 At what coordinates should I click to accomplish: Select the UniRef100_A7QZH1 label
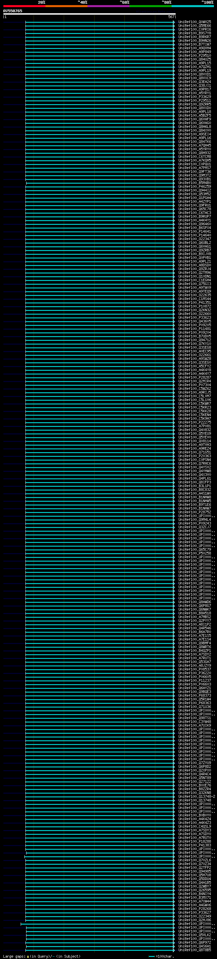pos(194,67)
